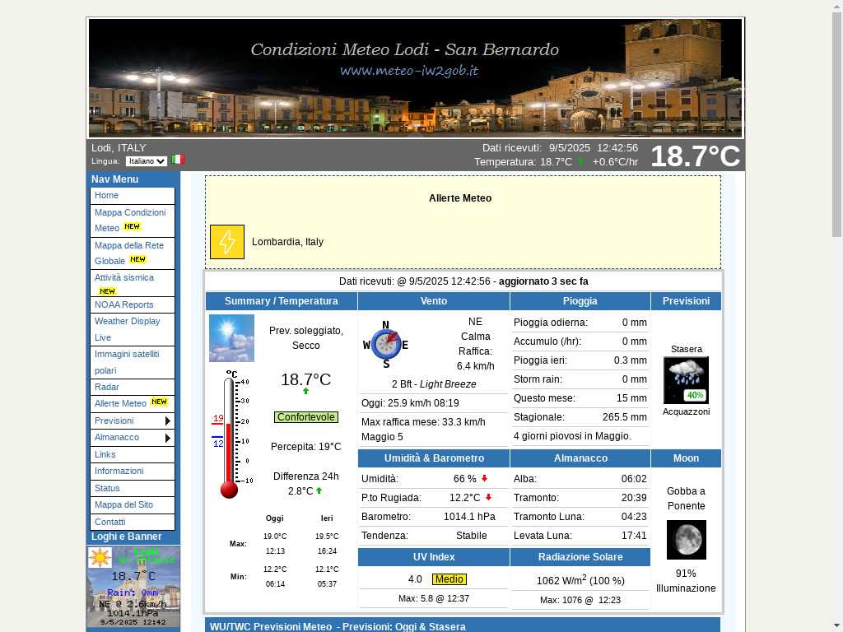Click the Pioggia ieri value 0.3 mm

630,360
